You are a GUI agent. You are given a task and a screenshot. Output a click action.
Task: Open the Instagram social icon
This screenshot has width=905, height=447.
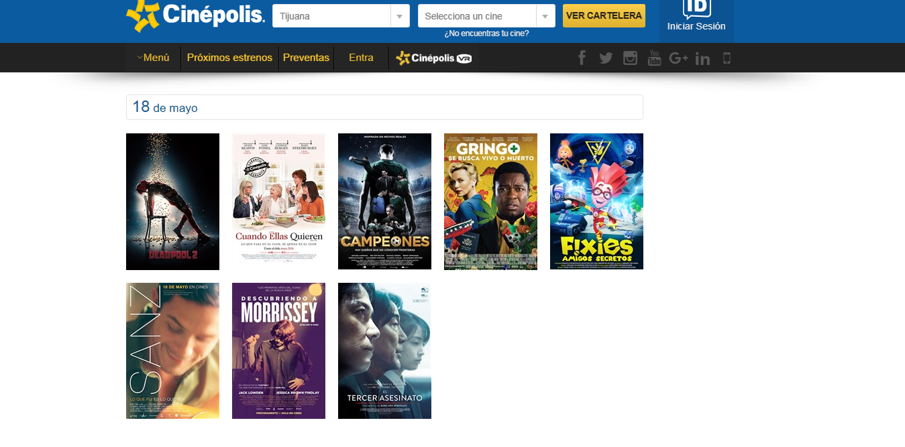click(x=630, y=58)
